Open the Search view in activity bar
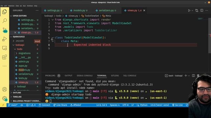Viewport: 211px width, 118px height. (x=4, y=21)
